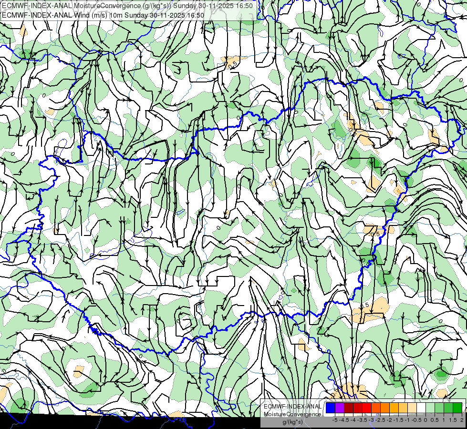Viewport: 467px width, 429px height.
Task: Click the '-0.5' legend tick label
Action: 416,420
